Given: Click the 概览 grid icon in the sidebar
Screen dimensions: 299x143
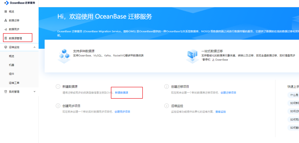Looking at the screenshot, I should (x=6, y=12).
